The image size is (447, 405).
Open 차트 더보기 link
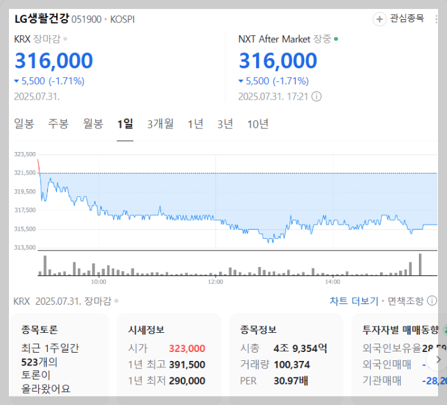pyautogui.click(x=354, y=301)
